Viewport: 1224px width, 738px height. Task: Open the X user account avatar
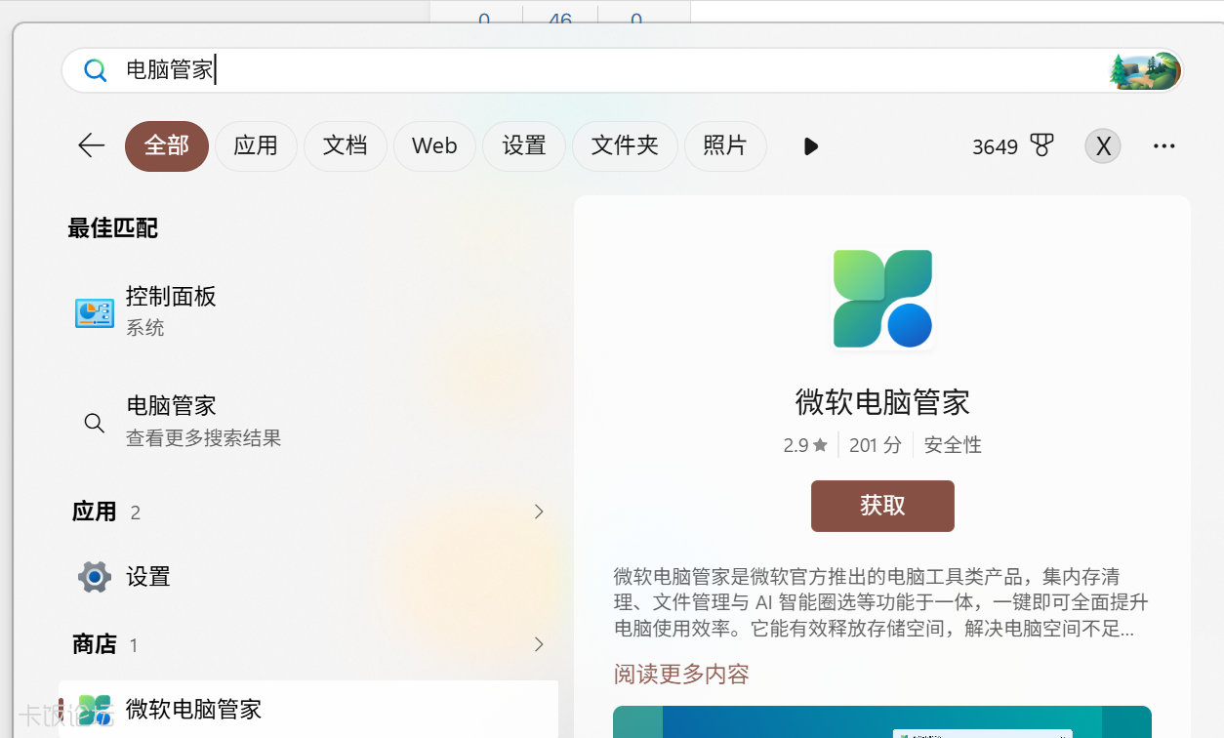click(x=1103, y=146)
